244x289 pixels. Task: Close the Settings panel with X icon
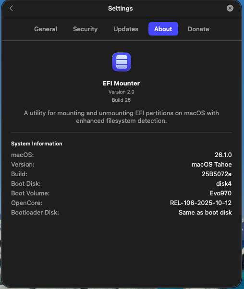click(230, 8)
